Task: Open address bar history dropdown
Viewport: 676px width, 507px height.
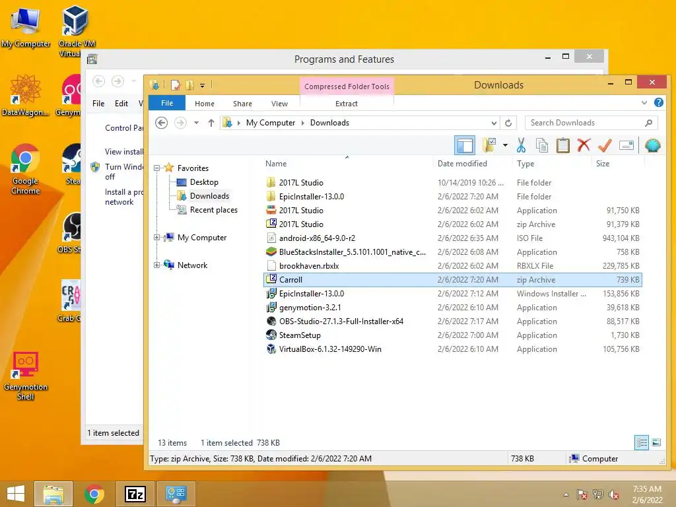Action: click(494, 123)
